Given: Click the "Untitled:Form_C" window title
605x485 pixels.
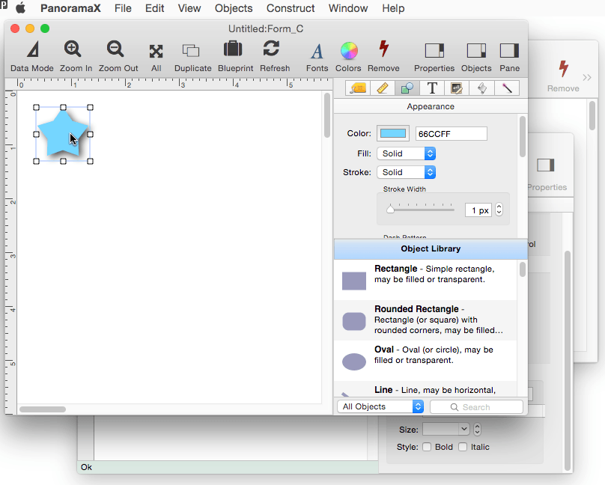Looking at the screenshot, I should click(x=266, y=29).
